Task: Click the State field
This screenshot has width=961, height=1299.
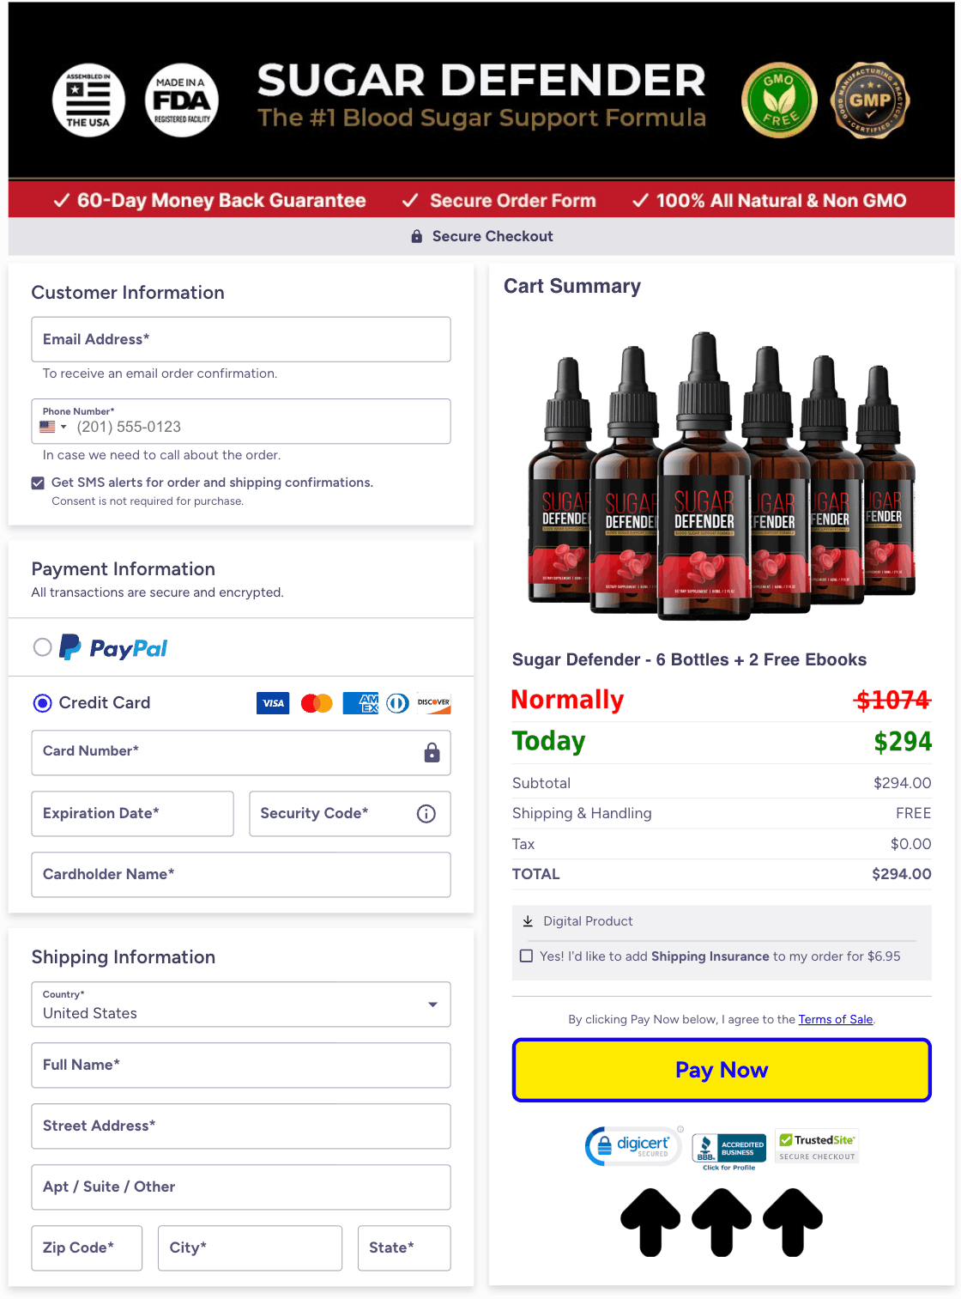Action: point(404,1248)
